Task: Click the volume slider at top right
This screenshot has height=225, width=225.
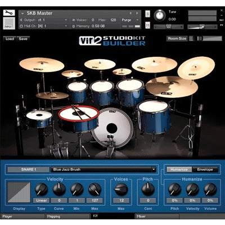Action: tap(202, 27)
